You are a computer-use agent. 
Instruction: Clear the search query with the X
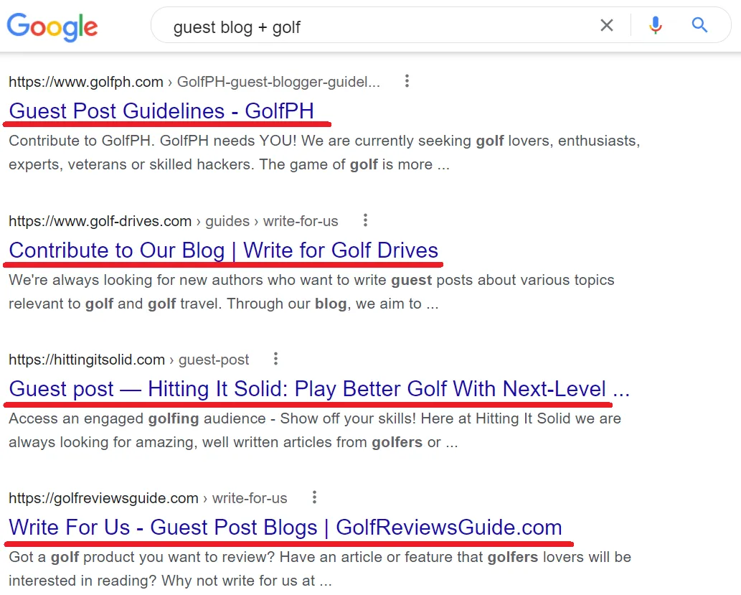(x=607, y=26)
